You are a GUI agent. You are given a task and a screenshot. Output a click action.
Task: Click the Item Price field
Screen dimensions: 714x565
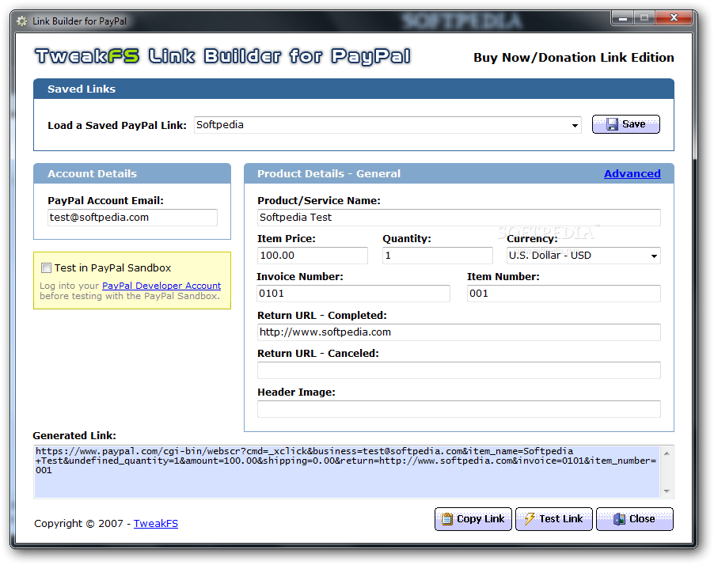tap(313, 256)
